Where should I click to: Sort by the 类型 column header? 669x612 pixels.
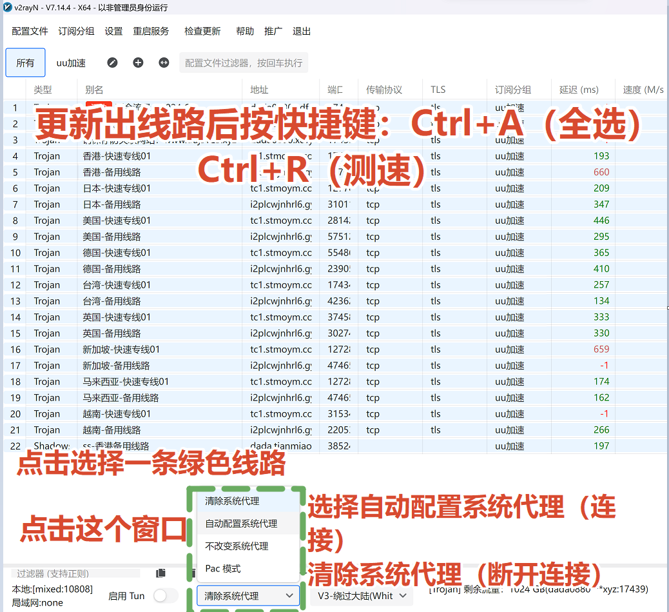click(52, 90)
